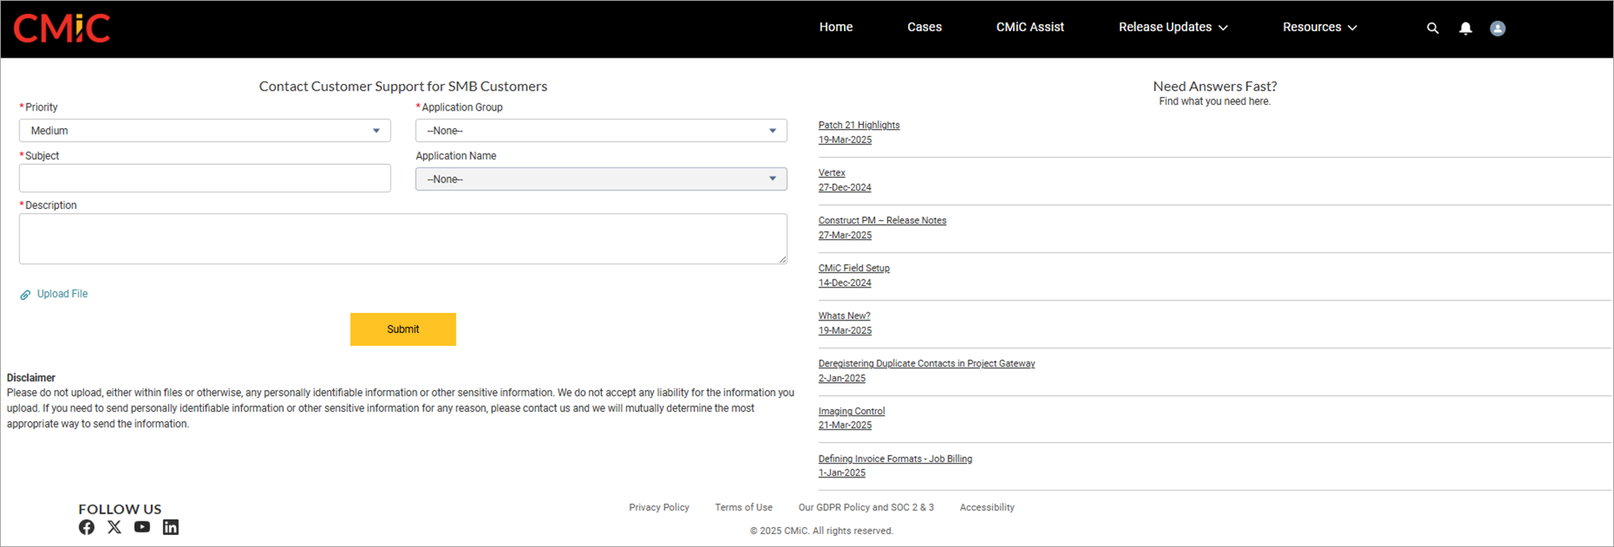Open CMiC X (Twitter) icon
Screen dimensions: 1614x547
115,527
